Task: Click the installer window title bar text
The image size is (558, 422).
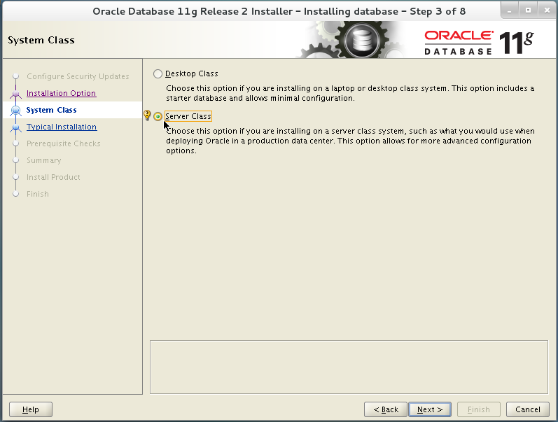Action: pyautogui.click(x=279, y=11)
